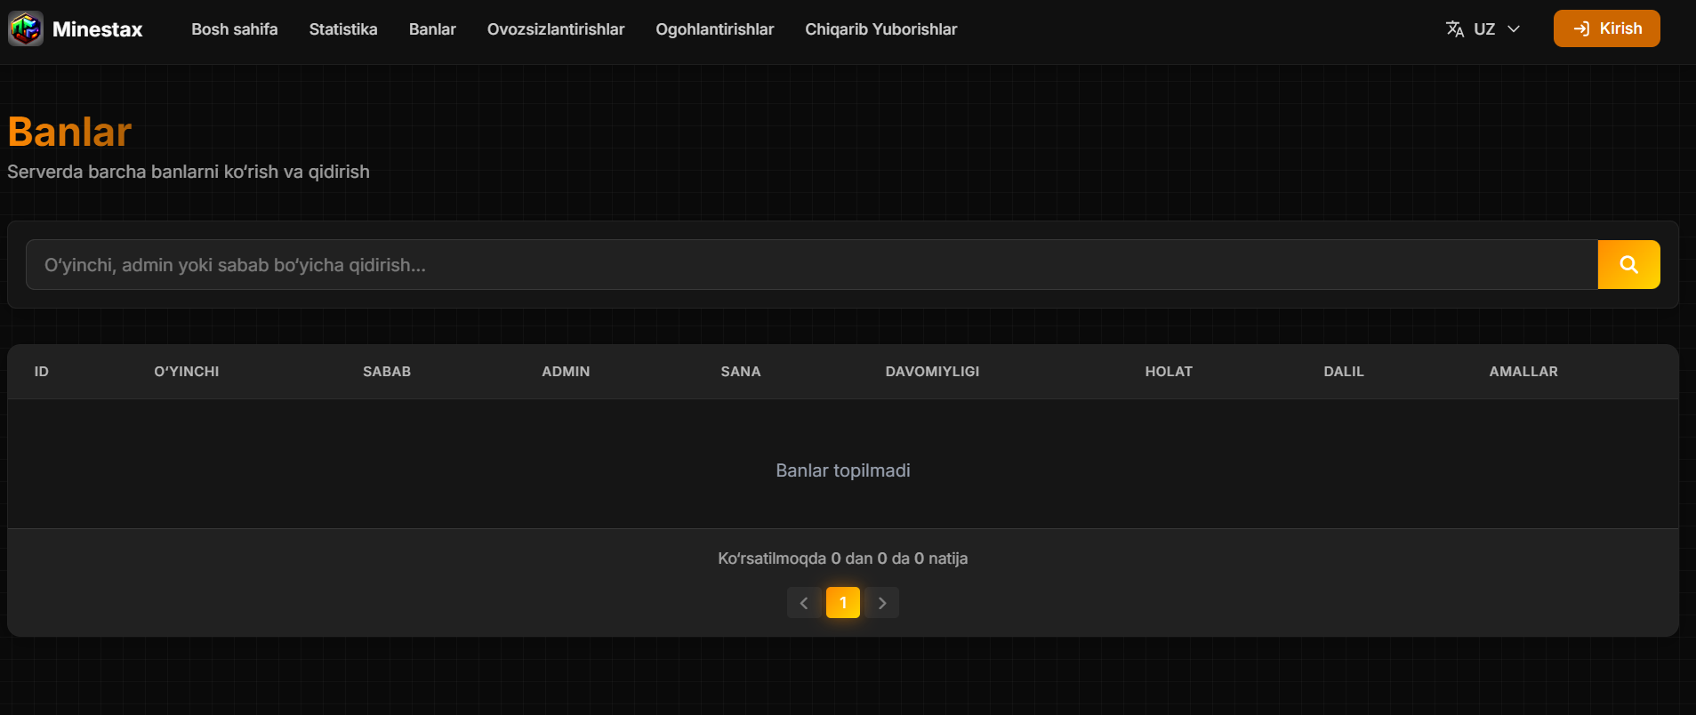Click the Minestax brand name
Image resolution: width=1696 pixels, height=715 pixels.
98,29
